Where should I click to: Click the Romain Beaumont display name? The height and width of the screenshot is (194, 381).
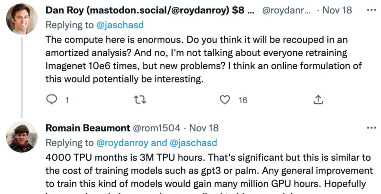pyautogui.click(x=88, y=128)
